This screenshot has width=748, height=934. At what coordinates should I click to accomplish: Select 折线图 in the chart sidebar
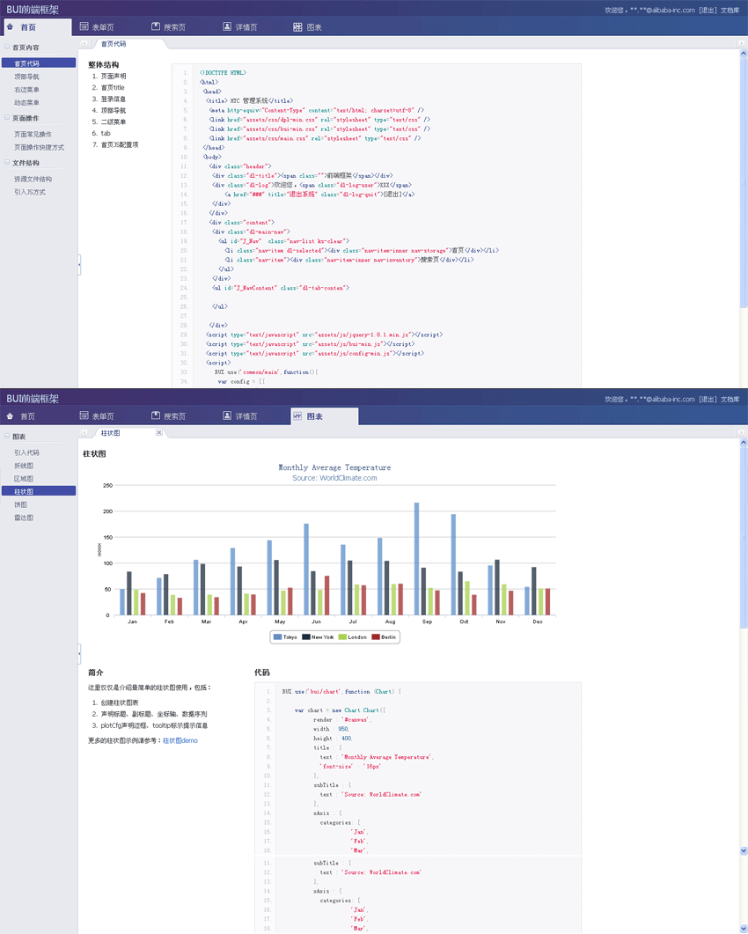[24, 466]
